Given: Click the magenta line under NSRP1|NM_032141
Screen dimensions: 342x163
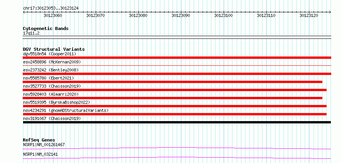Looking at the screenshot, I should pyautogui.click(x=177, y=158).
